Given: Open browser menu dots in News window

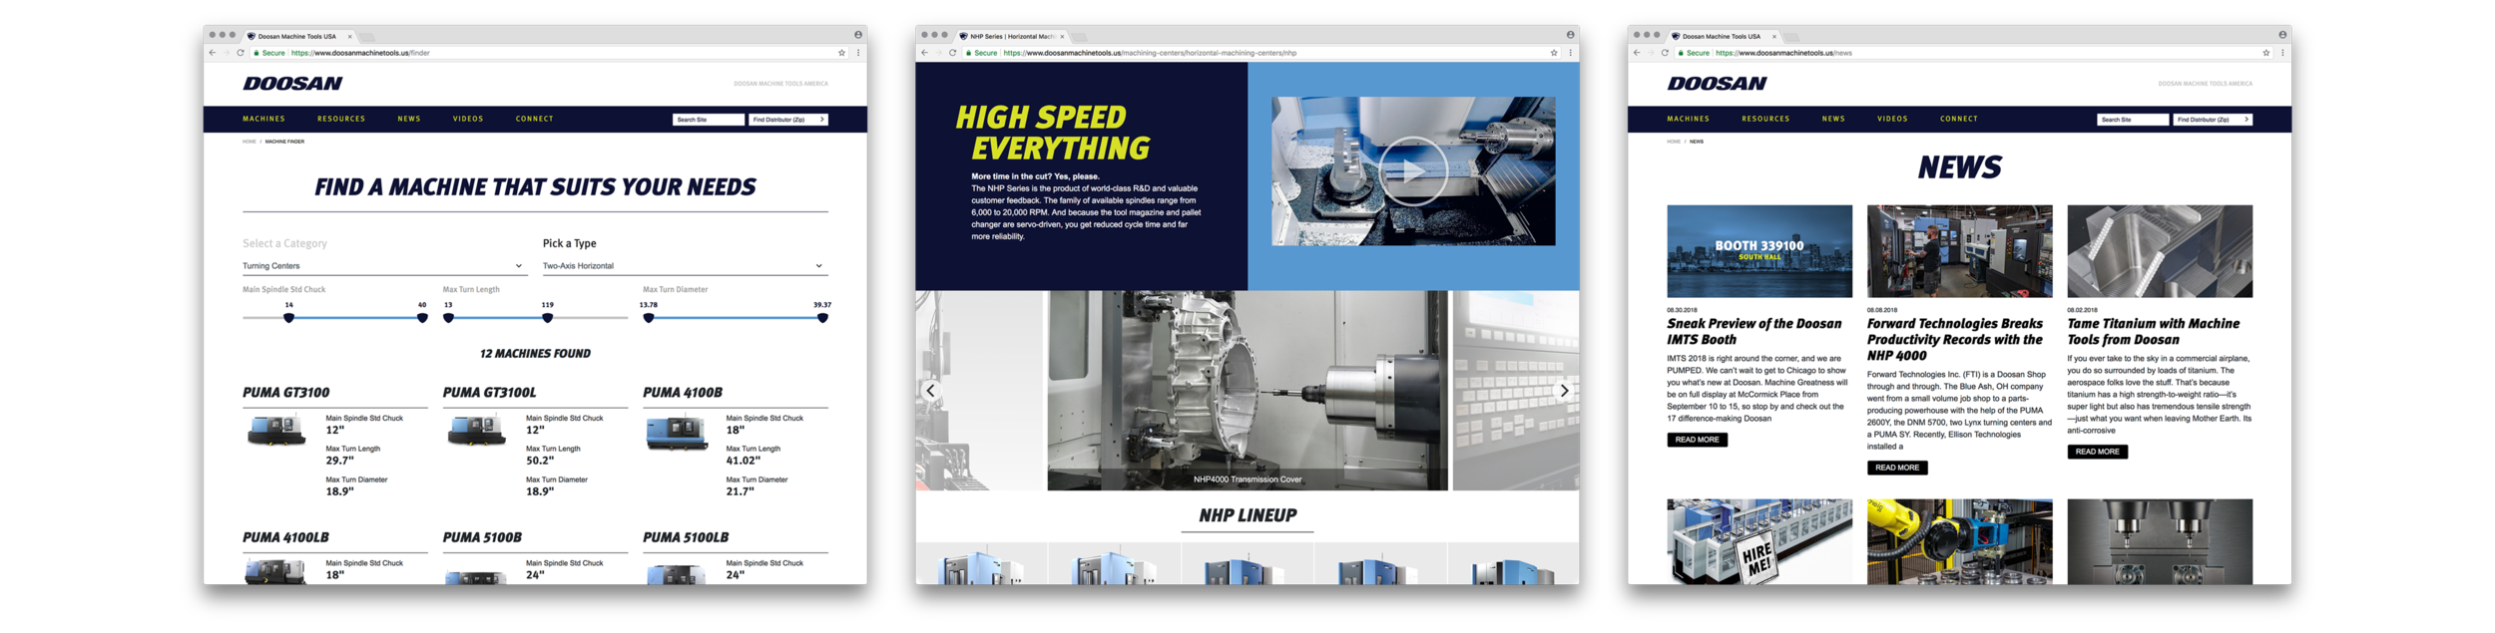Looking at the screenshot, I should click(x=2282, y=53).
